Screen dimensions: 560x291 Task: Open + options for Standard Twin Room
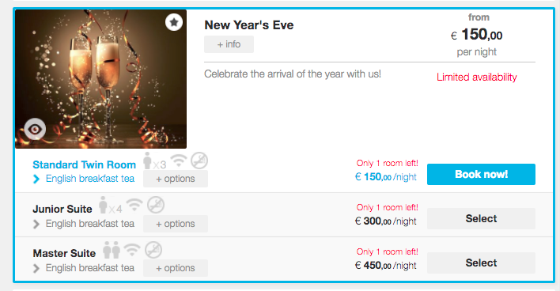[x=176, y=179]
